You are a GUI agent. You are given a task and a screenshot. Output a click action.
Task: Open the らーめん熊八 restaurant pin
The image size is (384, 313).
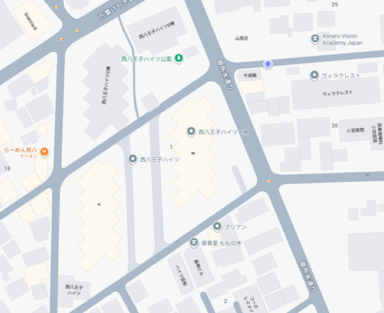44,152
